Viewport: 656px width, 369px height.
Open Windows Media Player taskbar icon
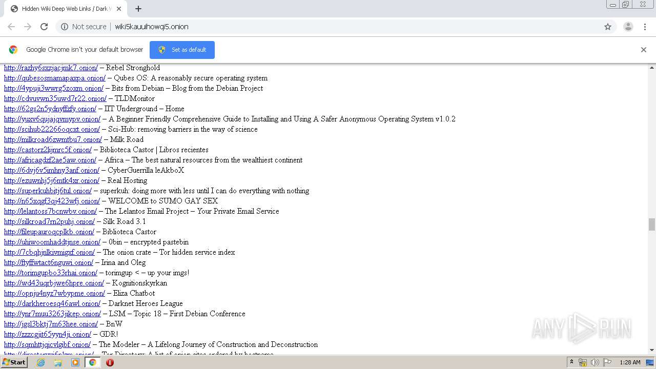pos(75,362)
